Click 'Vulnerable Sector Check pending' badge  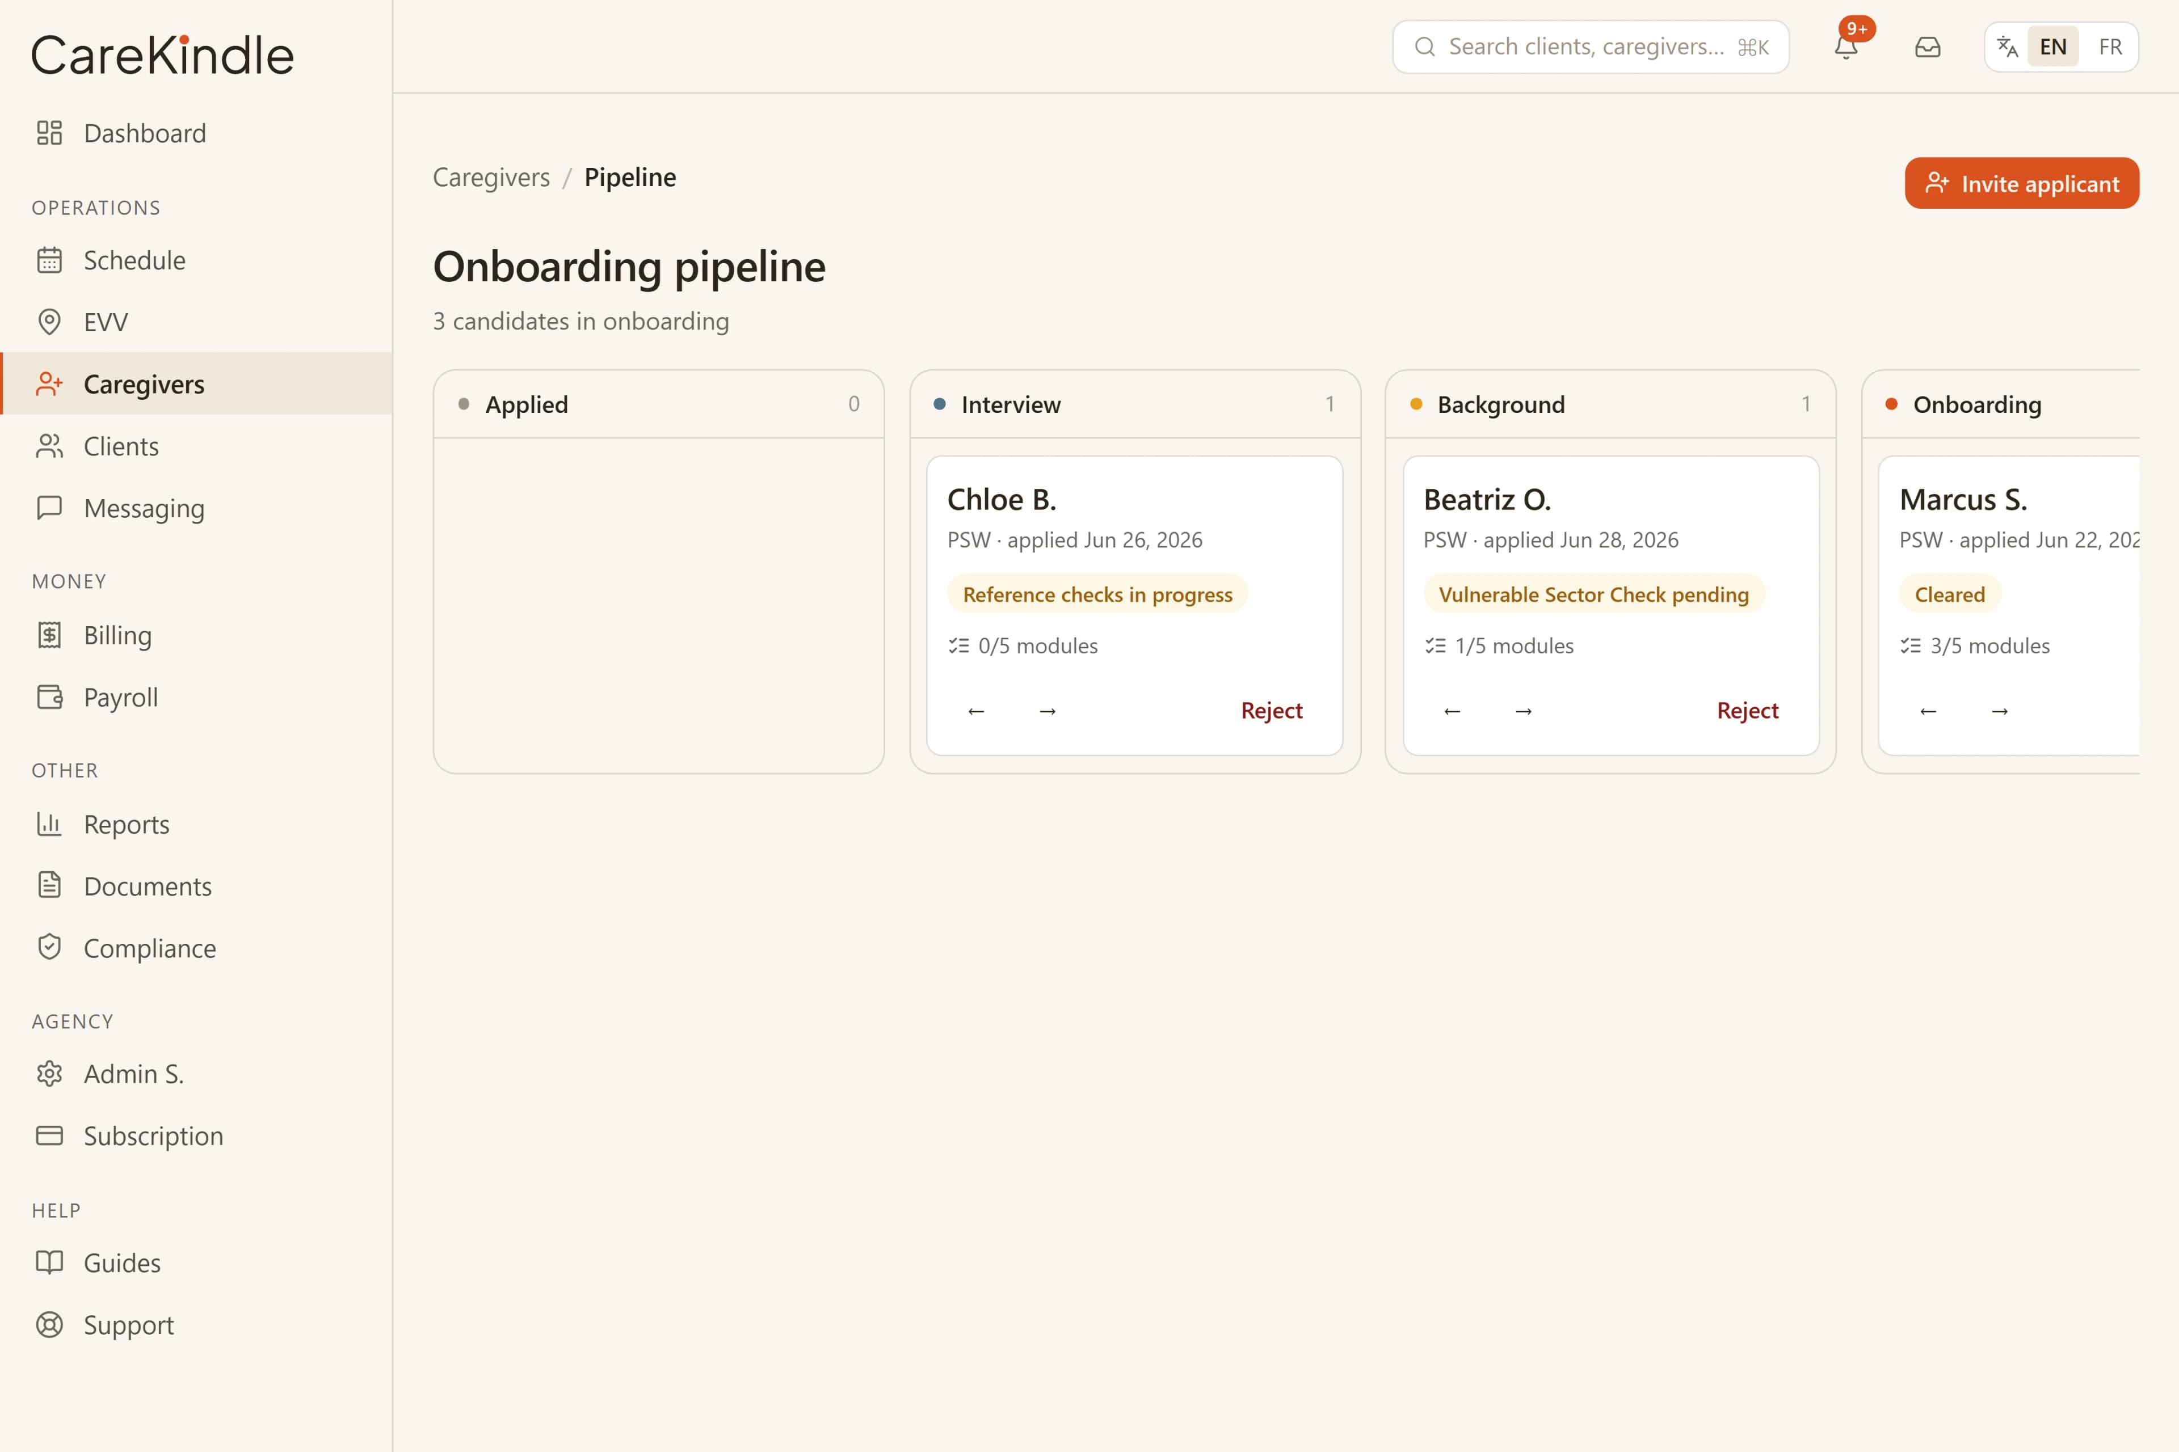(x=1593, y=594)
